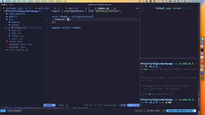
Task: Click the utf-8 encoding label
Action: pyautogui.click(x=87, y=105)
